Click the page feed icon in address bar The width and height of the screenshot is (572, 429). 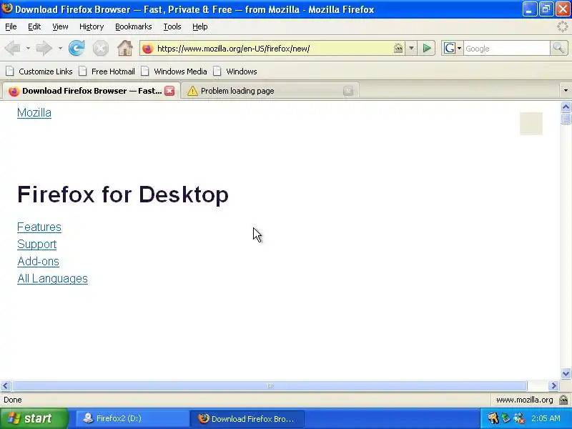[398, 48]
